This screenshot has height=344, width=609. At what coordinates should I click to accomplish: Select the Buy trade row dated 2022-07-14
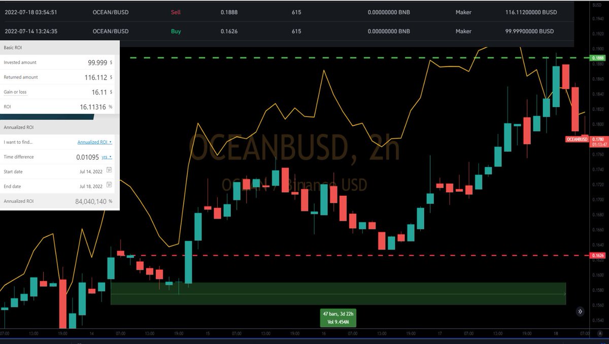click(x=287, y=31)
